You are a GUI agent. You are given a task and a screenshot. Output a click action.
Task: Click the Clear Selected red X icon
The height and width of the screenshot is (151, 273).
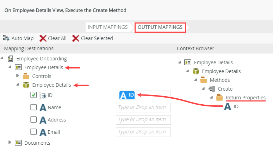(x=76, y=38)
